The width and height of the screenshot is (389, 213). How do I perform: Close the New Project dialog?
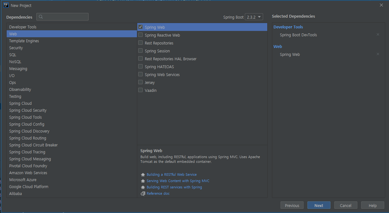[x=381, y=5]
